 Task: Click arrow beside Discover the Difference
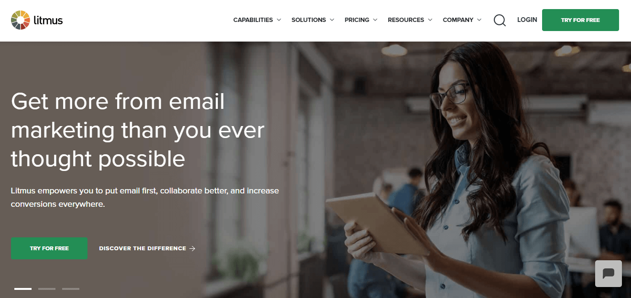pos(192,248)
